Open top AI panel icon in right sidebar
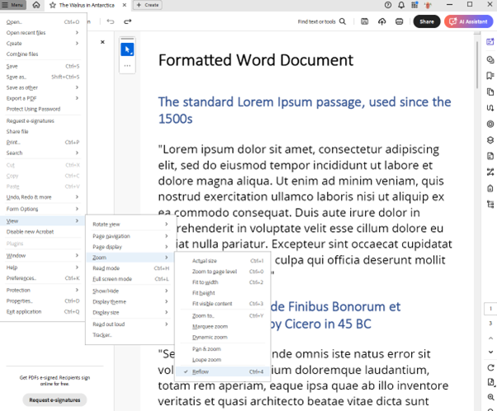The width and height of the screenshot is (497, 411). coord(490,42)
